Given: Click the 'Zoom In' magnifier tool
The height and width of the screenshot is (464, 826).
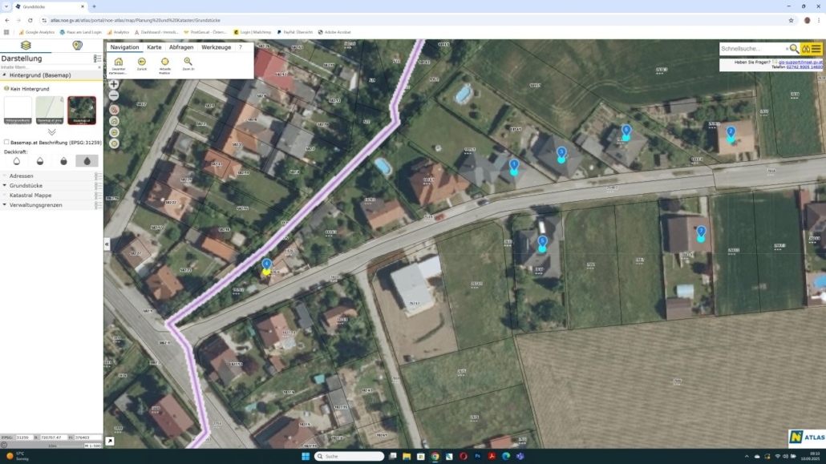Looking at the screenshot, I should coord(188,62).
